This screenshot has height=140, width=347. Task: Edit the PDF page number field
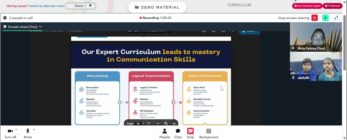[x=138, y=124]
